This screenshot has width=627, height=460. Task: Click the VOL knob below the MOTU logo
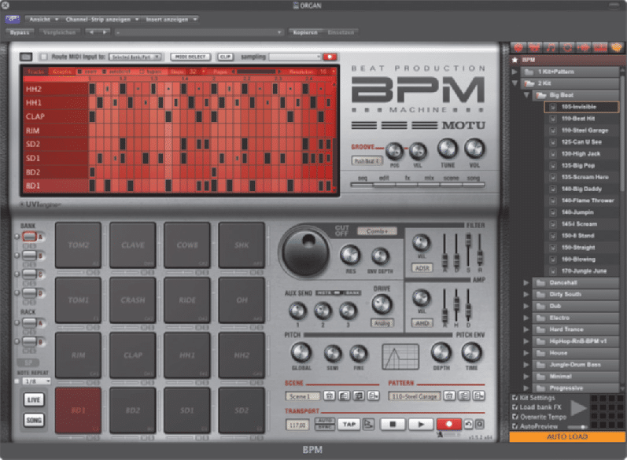474,149
